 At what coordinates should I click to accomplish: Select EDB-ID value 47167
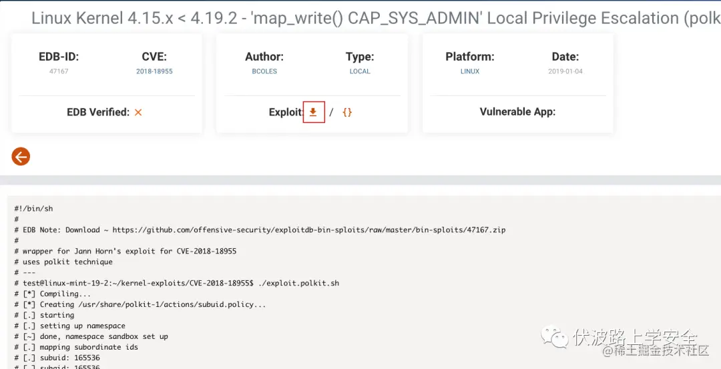point(59,71)
